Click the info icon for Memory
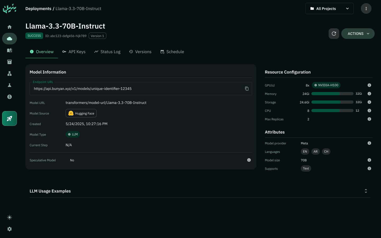 pos(369,94)
